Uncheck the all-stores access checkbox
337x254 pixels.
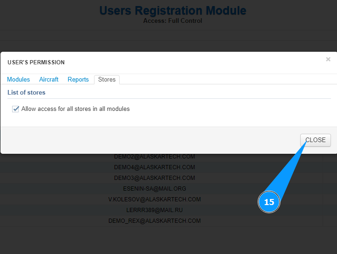point(15,109)
